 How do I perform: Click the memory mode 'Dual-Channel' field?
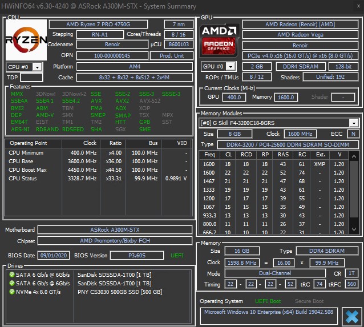coord(275,273)
